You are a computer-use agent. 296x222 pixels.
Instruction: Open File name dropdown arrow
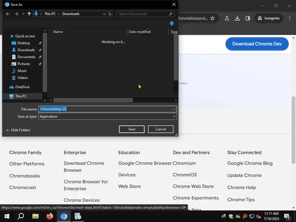click(x=174, y=109)
